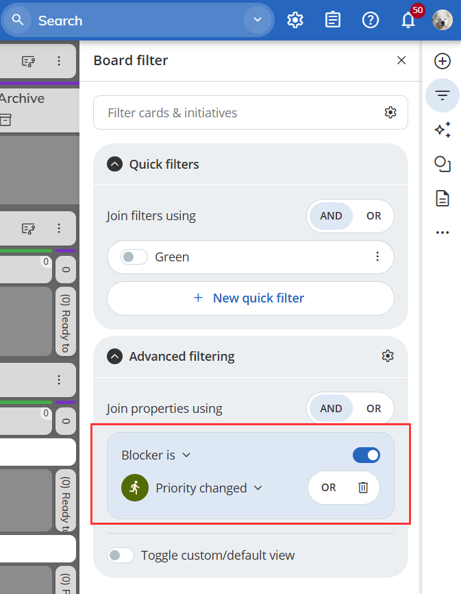Screen dimensions: 461x594
Task: Open the top bar settings gear
Action: click(295, 21)
